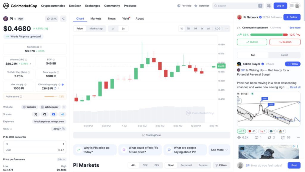The image size is (305, 172).
Task: Select the Spot markets filter
Action: [x=171, y=165]
